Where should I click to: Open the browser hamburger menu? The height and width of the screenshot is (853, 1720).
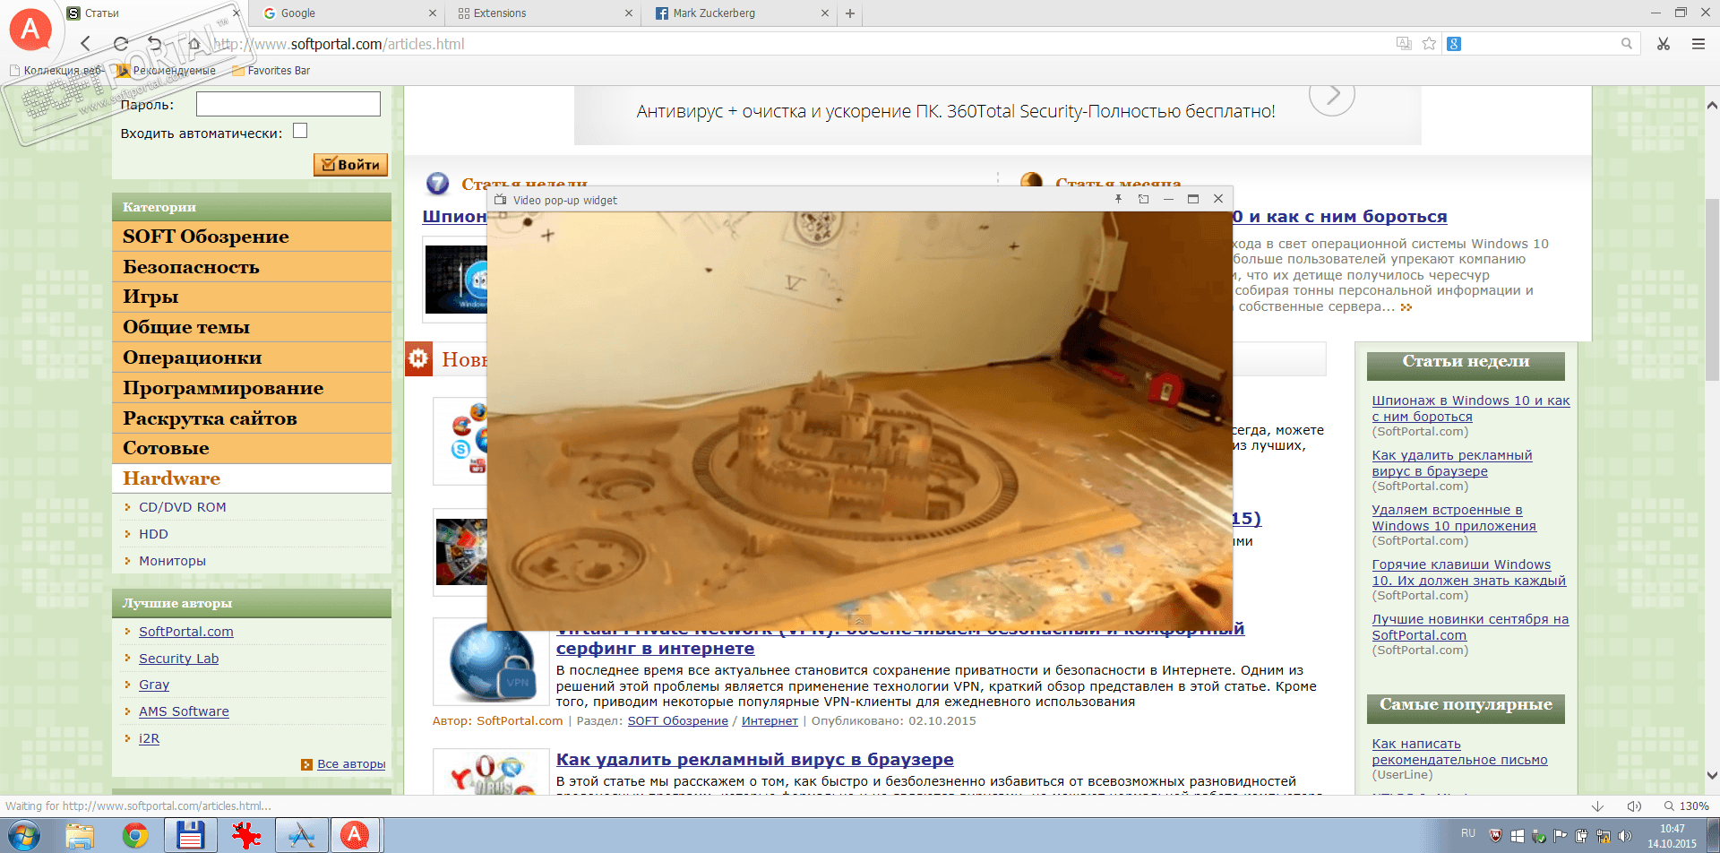1698,43
